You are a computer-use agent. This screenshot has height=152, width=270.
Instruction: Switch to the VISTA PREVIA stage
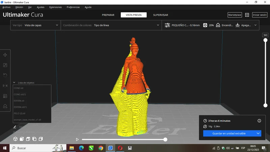point(134,15)
